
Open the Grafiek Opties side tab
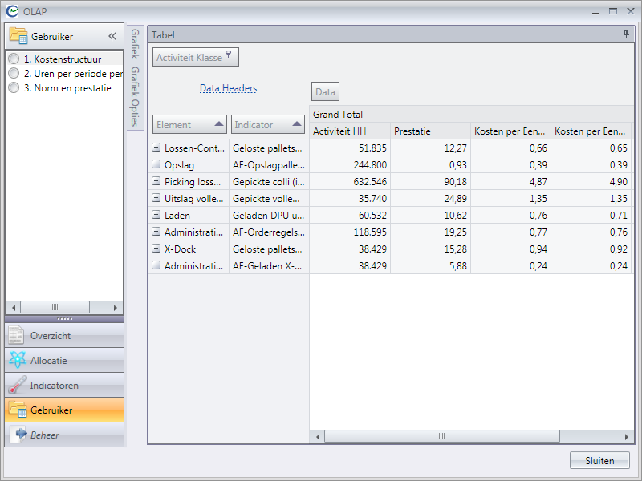[x=135, y=96]
